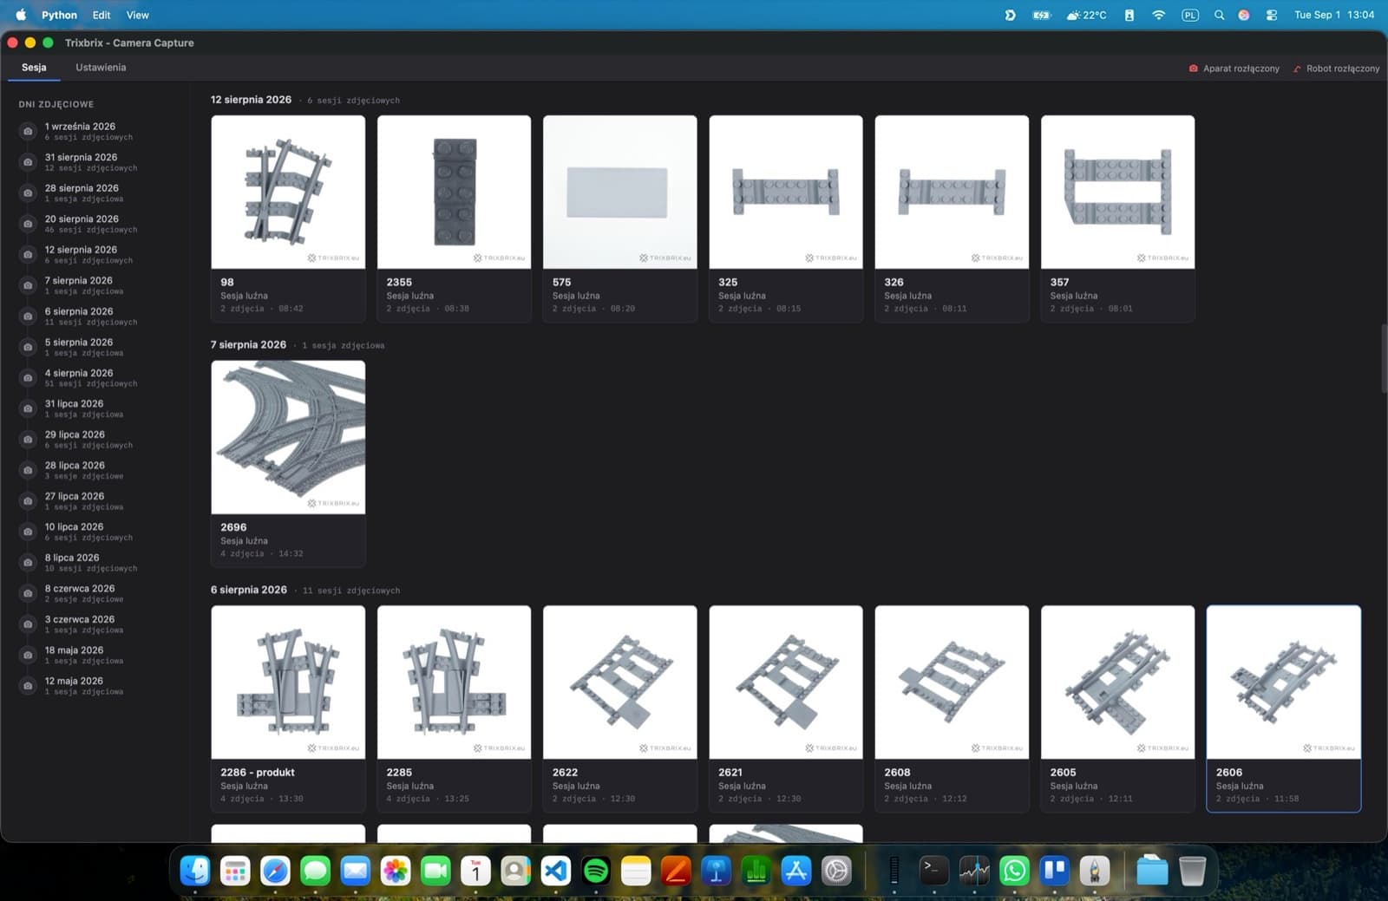Open WhatsApp from the dock
Image resolution: width=1388 pixels, height=901 pixels.
[1014, 871]
